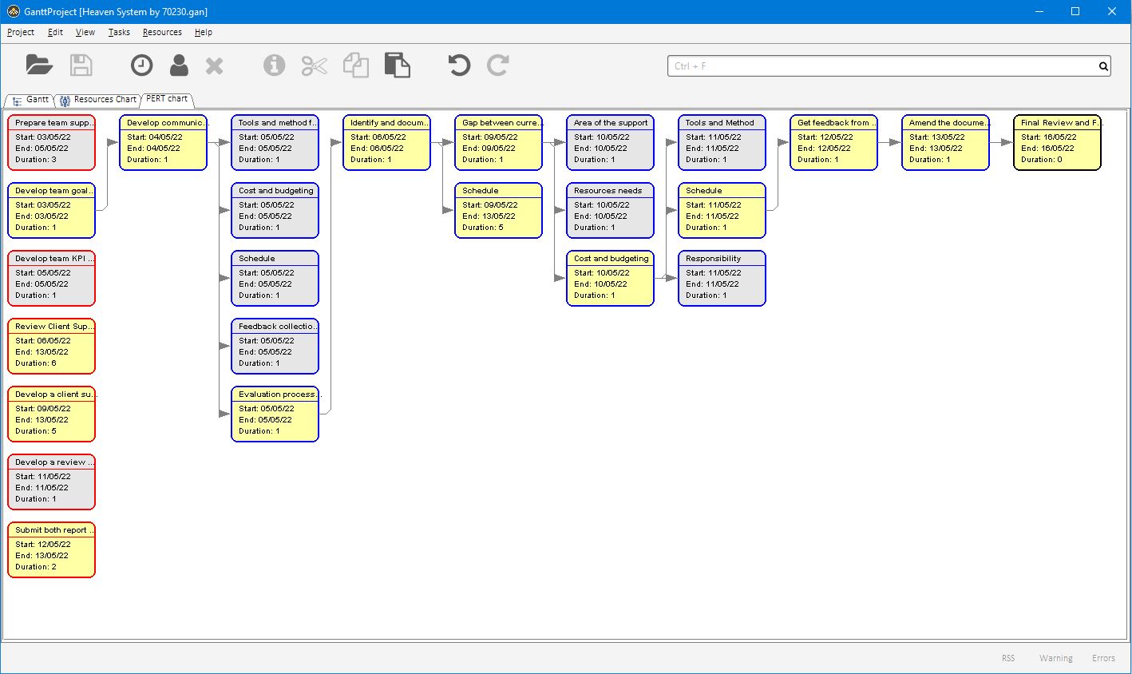Select the Review Client Sup... PERT node
1132x674 pixels.
[x=51, y=346]
